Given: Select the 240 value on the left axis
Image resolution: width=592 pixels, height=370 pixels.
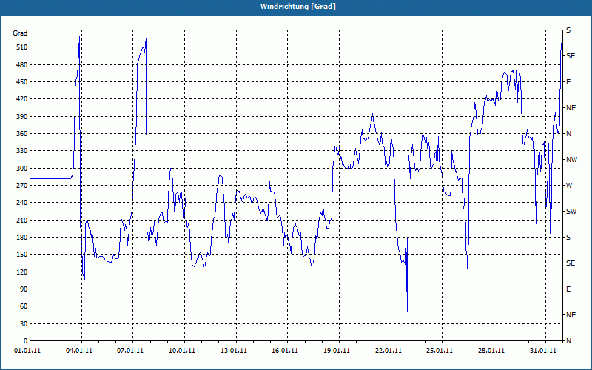Looking at the screenshot, I should click(x=22, y=203).
